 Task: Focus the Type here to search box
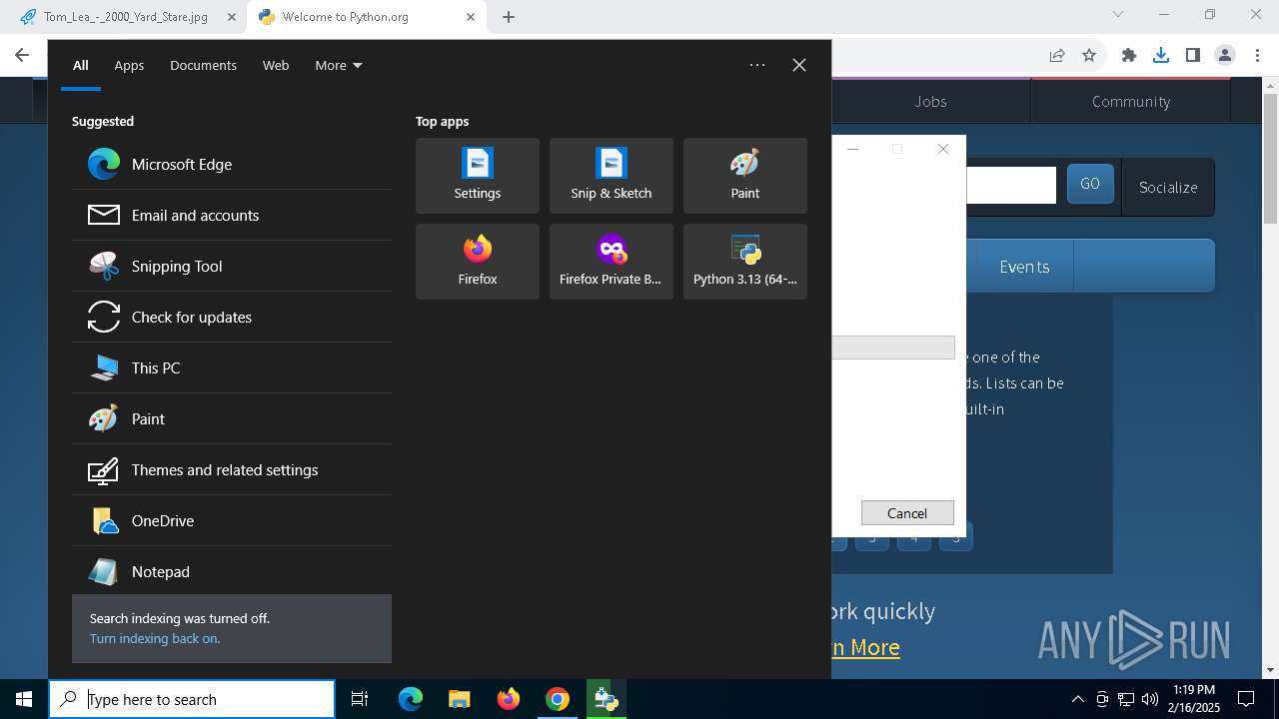[192, 699]
